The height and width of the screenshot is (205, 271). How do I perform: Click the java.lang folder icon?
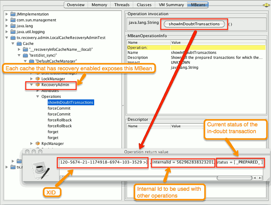point(13,26)
